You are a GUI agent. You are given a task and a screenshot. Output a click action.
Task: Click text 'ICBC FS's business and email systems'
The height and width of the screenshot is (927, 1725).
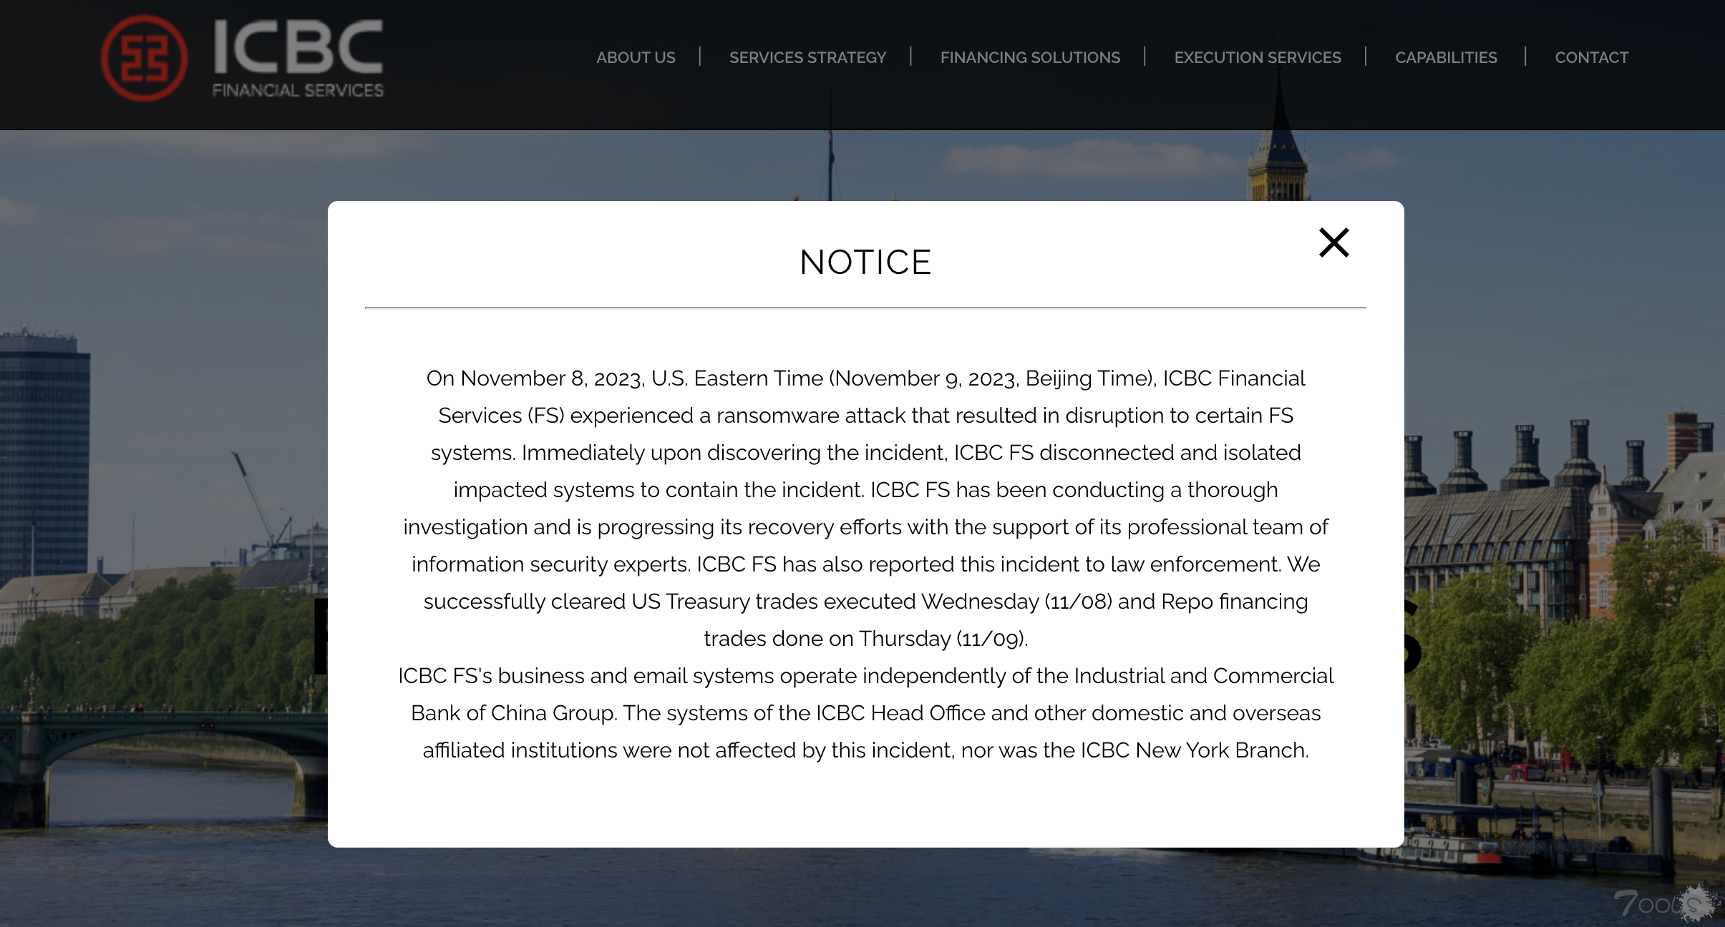[x=585, y=676]
